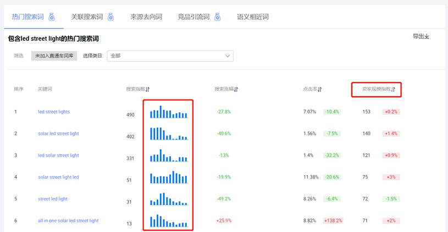Click the "all in one solar led street light" keyword
The height and width of the screenshot is (232, 448).
[68, 220]
